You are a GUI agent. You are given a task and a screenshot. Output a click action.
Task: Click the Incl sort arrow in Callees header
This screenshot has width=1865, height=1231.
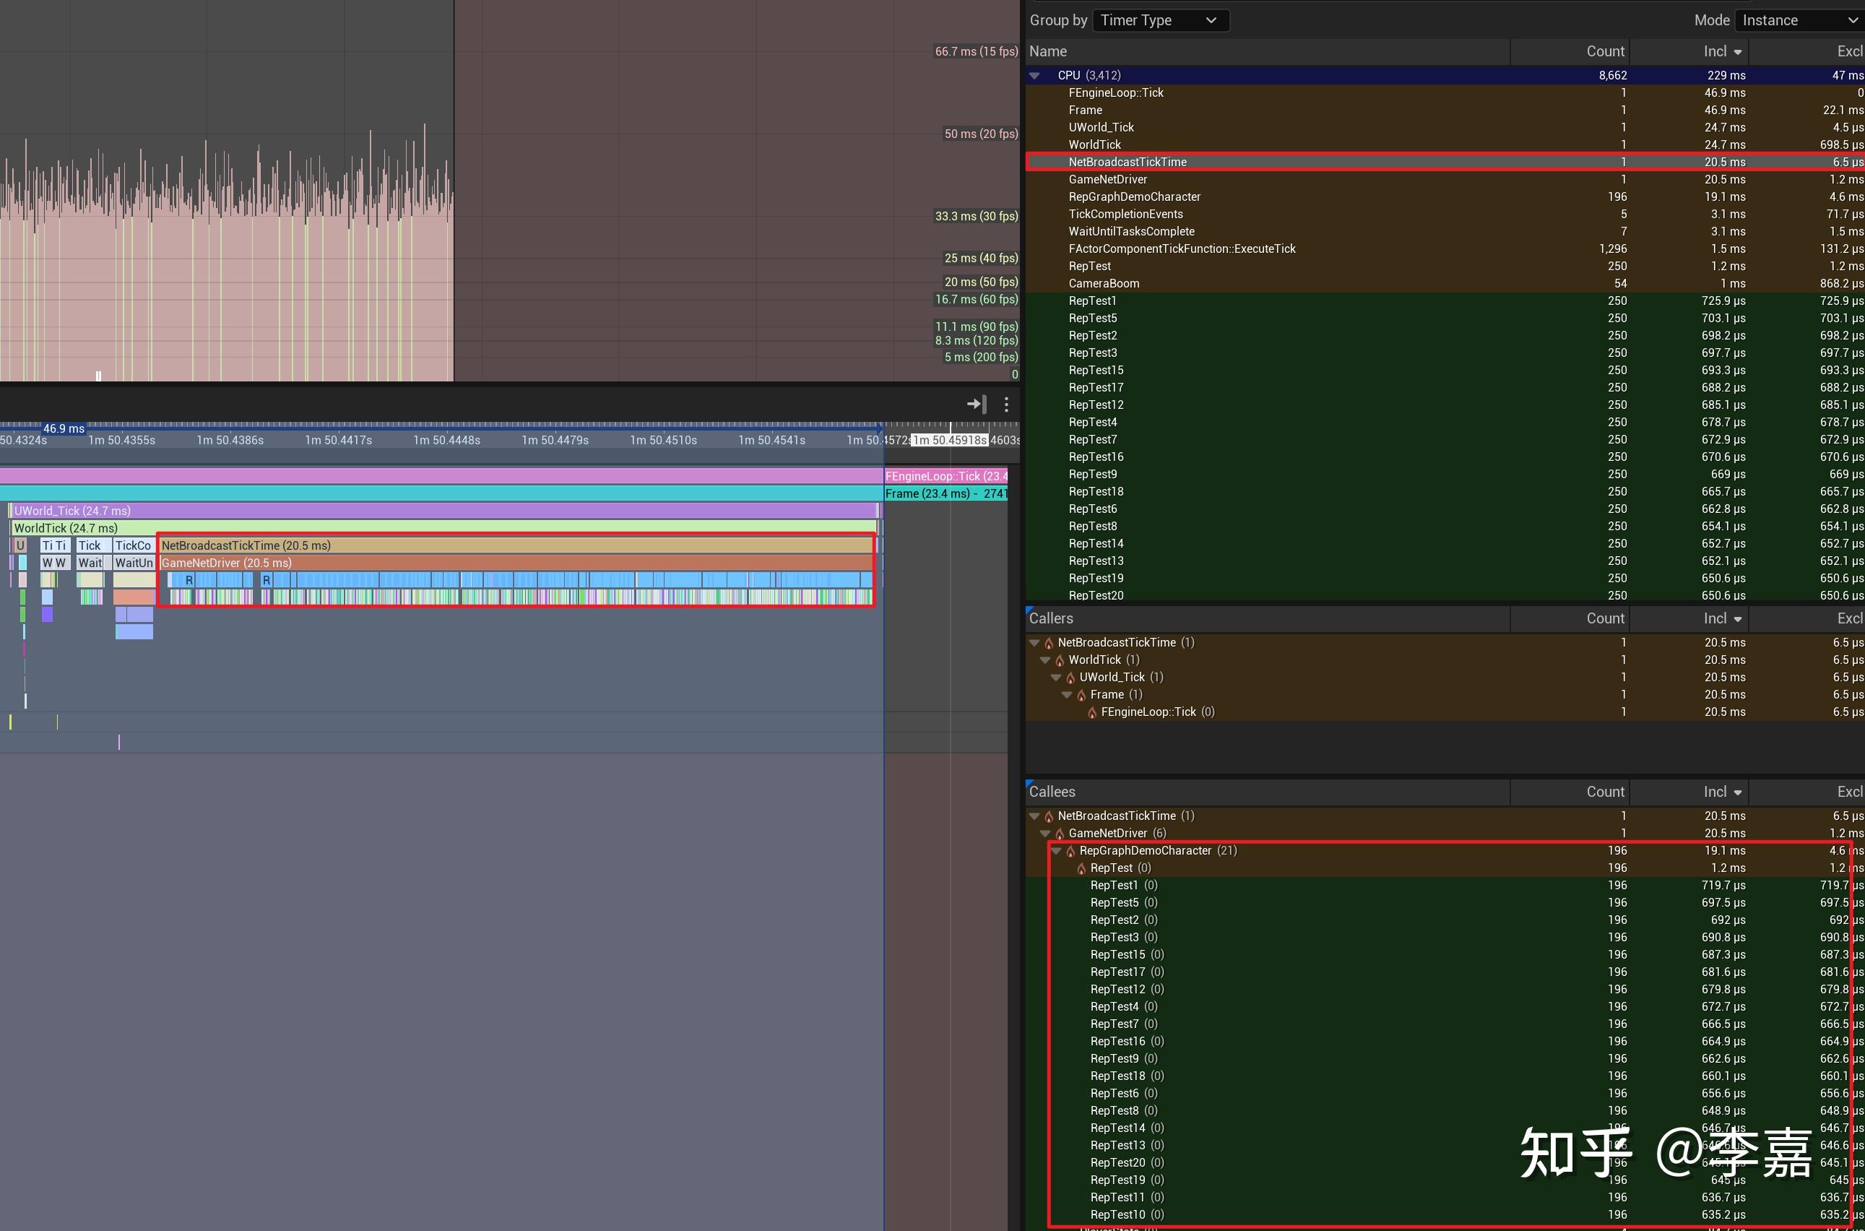coord(1738,793)
